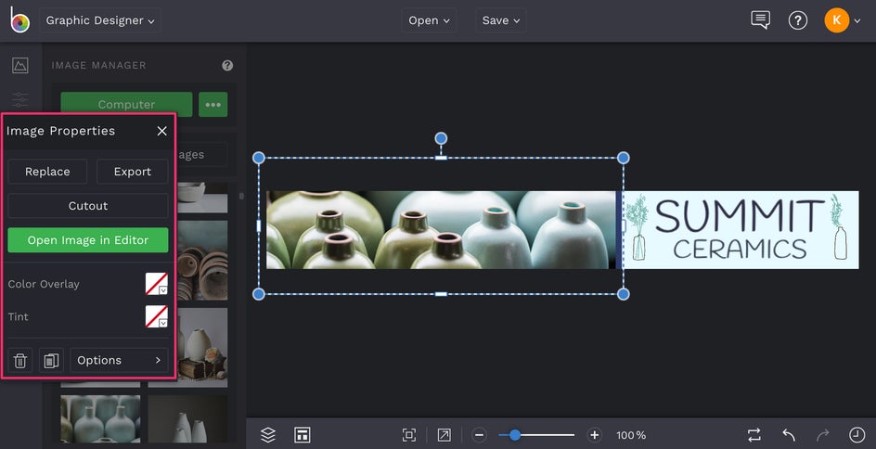Select the blue-green vases thumbnail at bottom
The width and height of the screenshot is (876, 449).
(100, 418)
